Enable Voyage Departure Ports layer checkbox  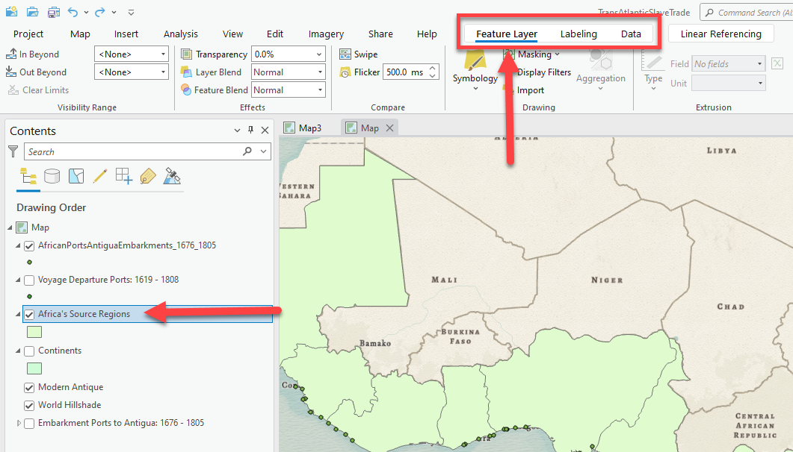(x=29, y=280)
